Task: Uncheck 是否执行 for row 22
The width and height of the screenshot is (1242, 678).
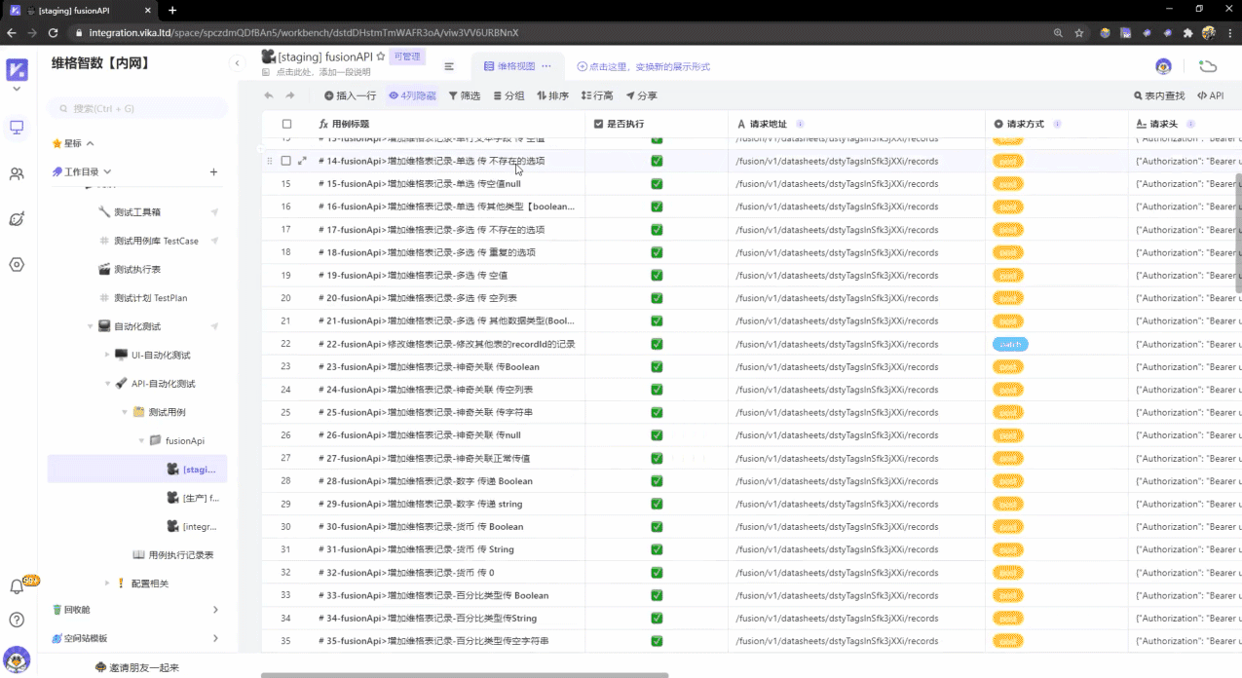Action: 657,344
